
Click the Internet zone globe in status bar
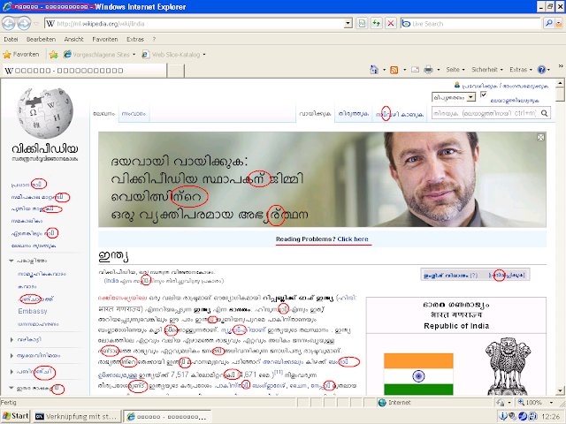click(382, 403)
